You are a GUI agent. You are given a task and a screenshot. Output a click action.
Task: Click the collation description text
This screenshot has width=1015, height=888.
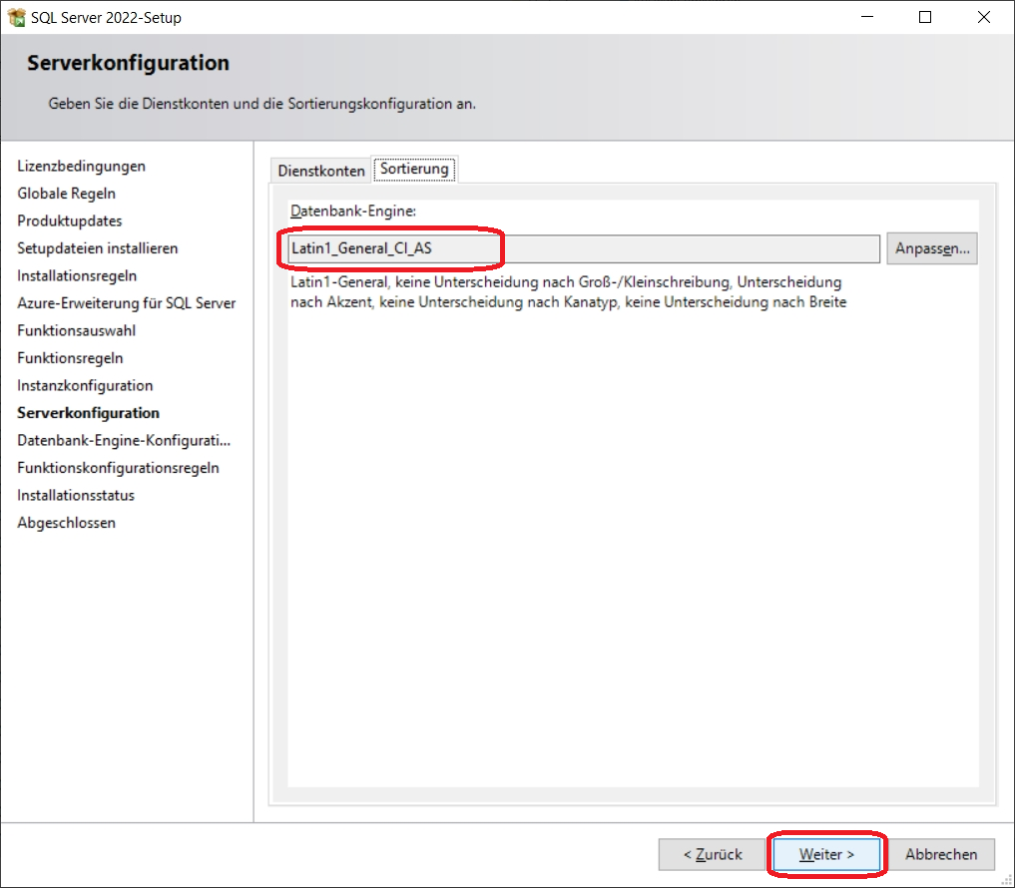tap(568, 292)
